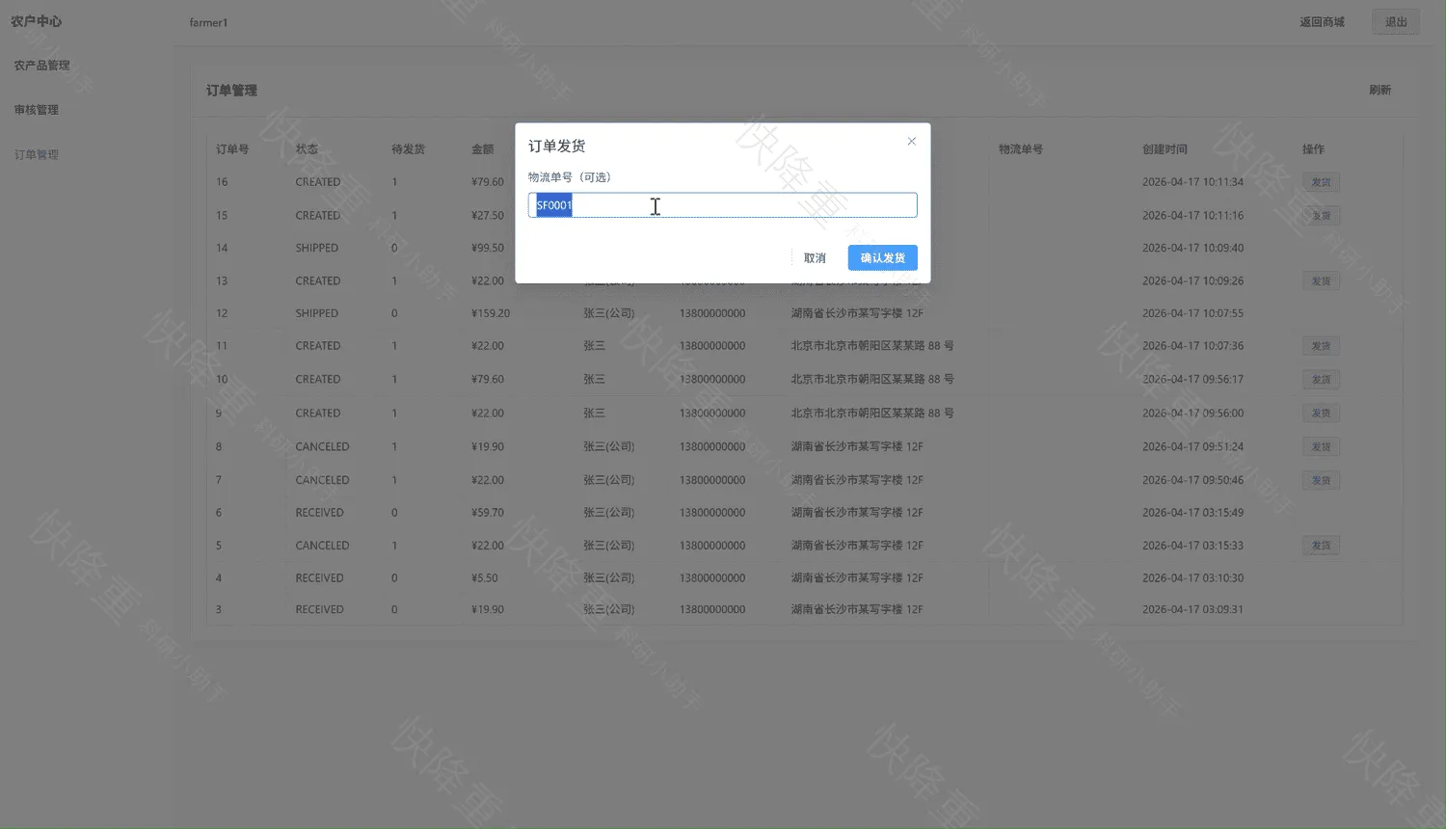Click the 物流单号 column header

coord(1021,149)
